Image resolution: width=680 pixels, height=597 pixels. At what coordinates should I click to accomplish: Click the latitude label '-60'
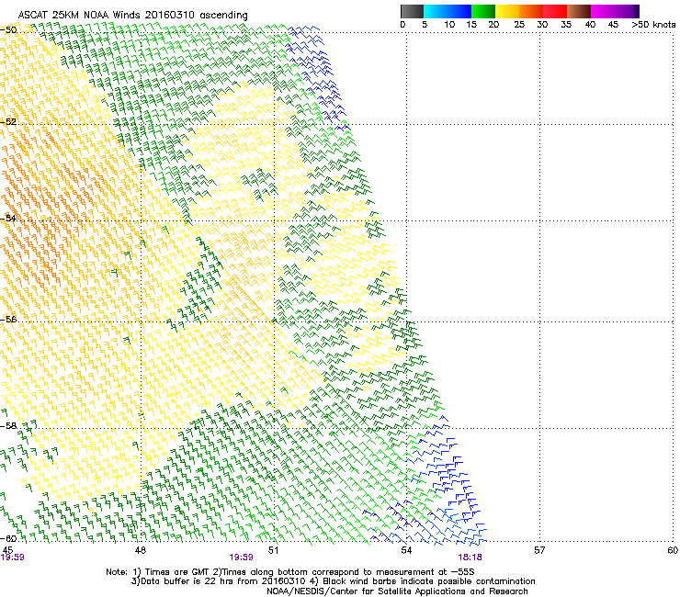(x=8, y=539)
